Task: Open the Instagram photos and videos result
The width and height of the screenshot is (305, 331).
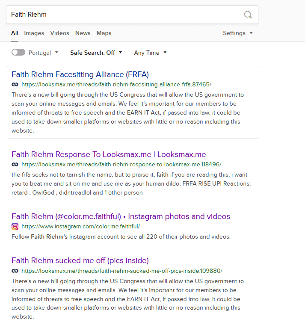Action: (121, 216)
